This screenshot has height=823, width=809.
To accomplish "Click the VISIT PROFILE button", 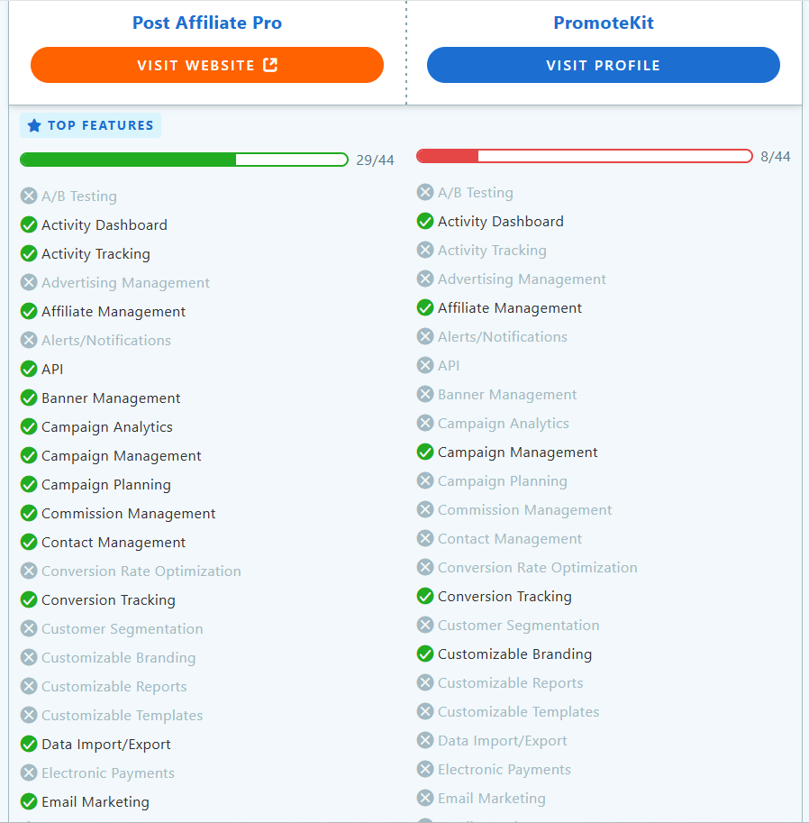I will [603, 65].
